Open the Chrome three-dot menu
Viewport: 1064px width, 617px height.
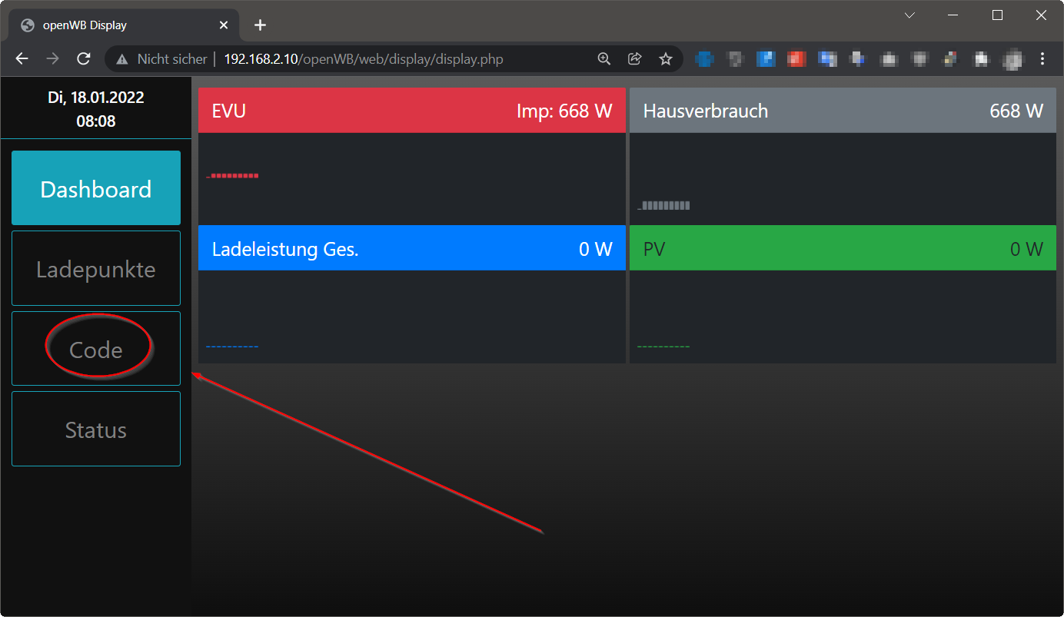[x=1042, y=59]
